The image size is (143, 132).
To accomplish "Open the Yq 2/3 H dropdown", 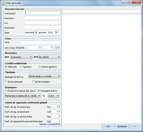I will coord(54,96).
